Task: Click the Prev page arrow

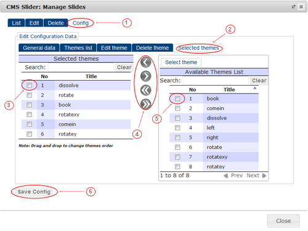Action: click(225, 176)
